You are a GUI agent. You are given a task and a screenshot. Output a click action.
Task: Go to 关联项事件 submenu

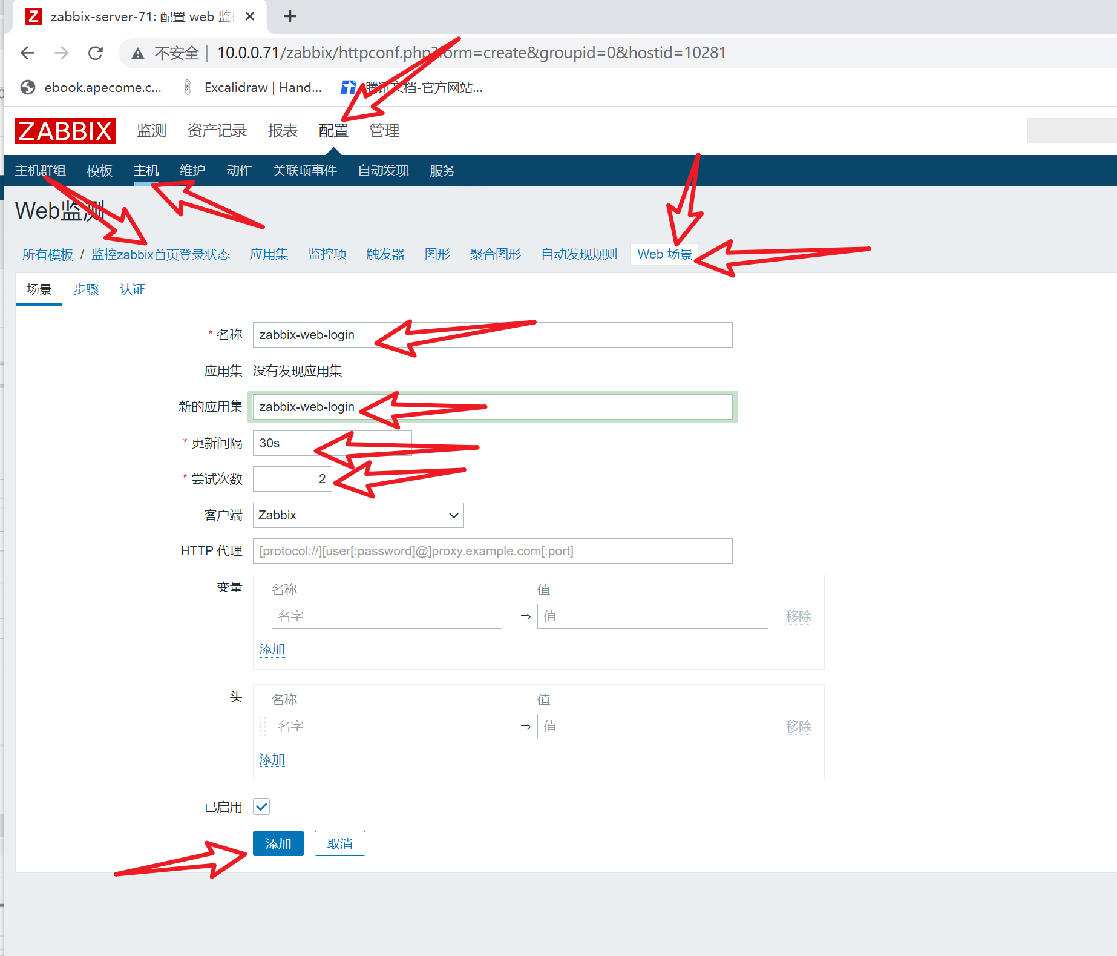click(305, 171)
